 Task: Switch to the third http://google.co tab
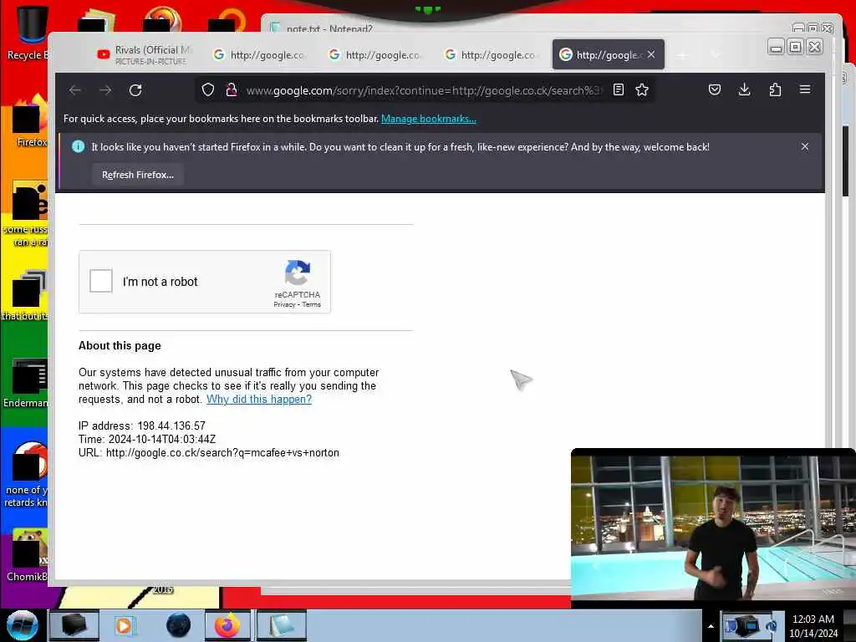pos(490,54)
